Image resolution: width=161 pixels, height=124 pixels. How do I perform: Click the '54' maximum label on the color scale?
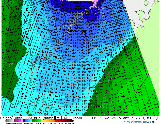tap(73, 123)
